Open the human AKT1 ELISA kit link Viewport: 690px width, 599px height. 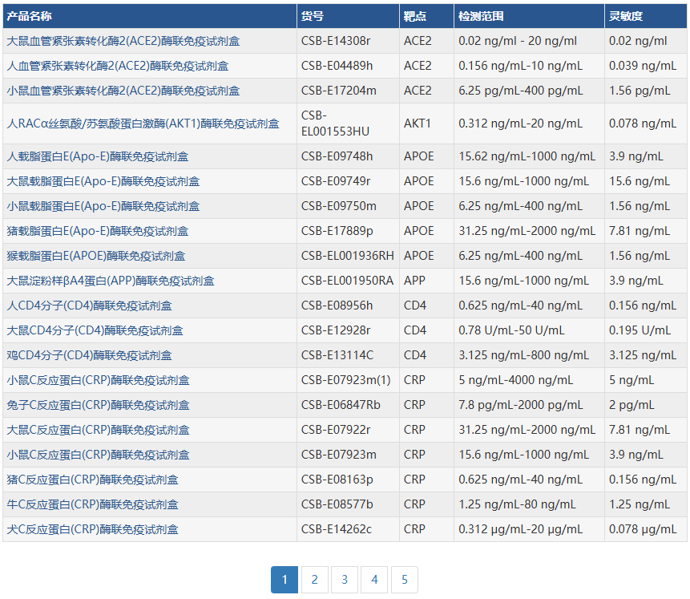pyautogui.click(x=143, y=123)
